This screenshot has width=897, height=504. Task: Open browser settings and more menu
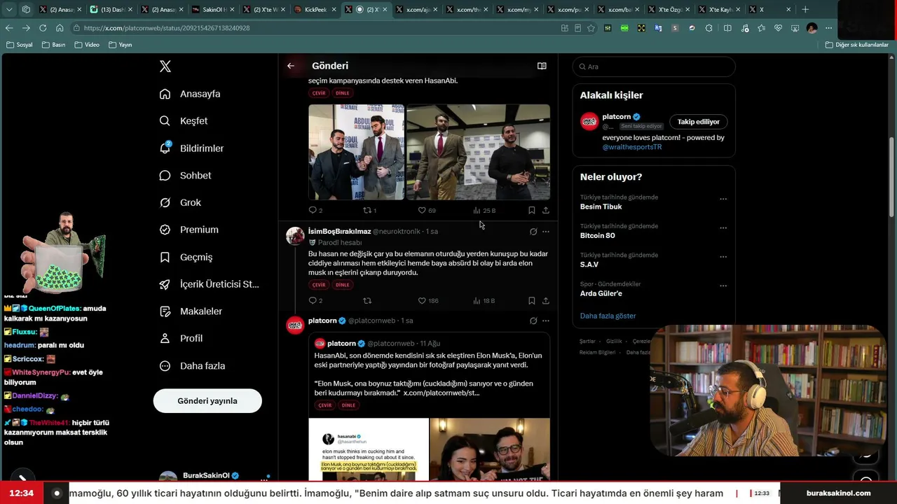[828, 28]
